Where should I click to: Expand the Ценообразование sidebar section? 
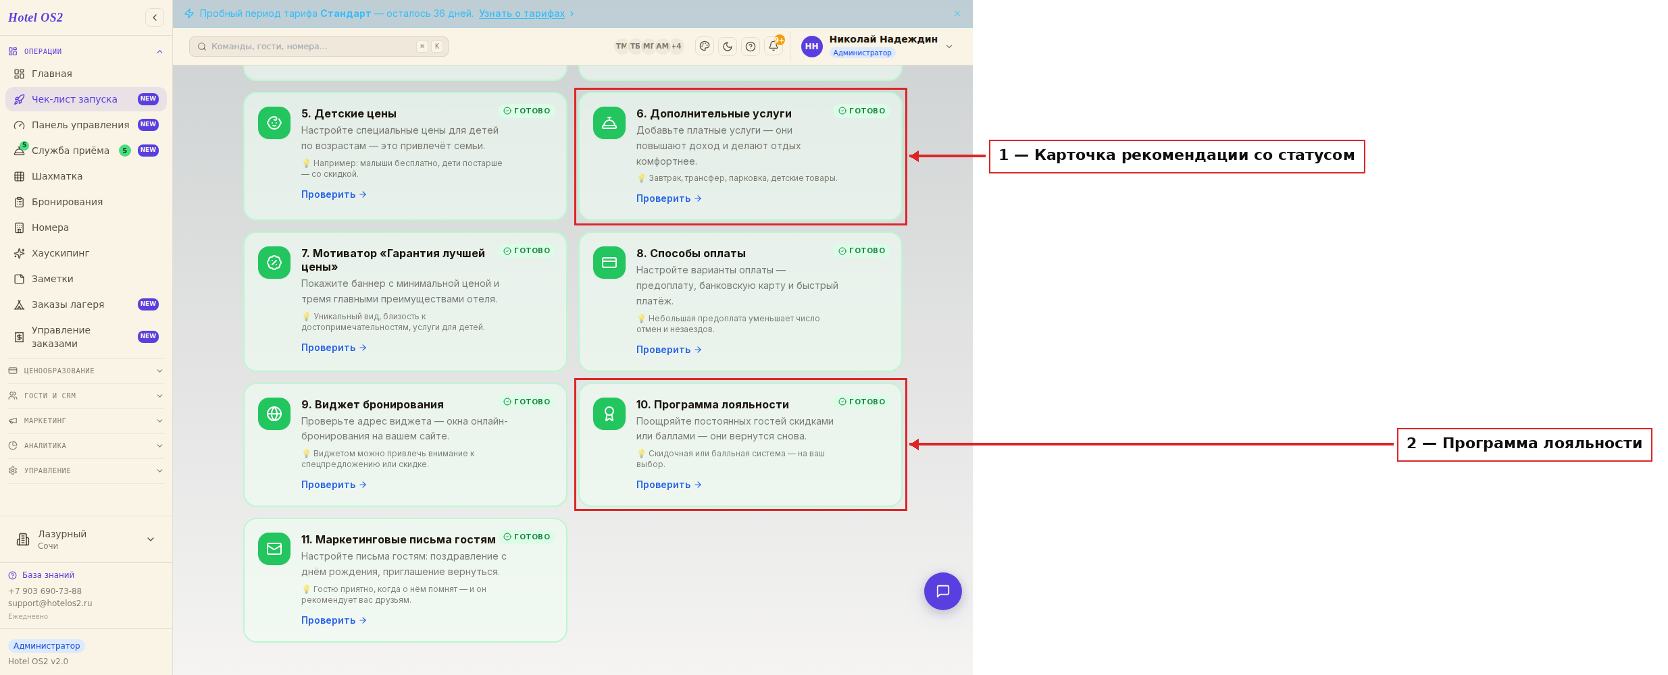click(86, 371)
